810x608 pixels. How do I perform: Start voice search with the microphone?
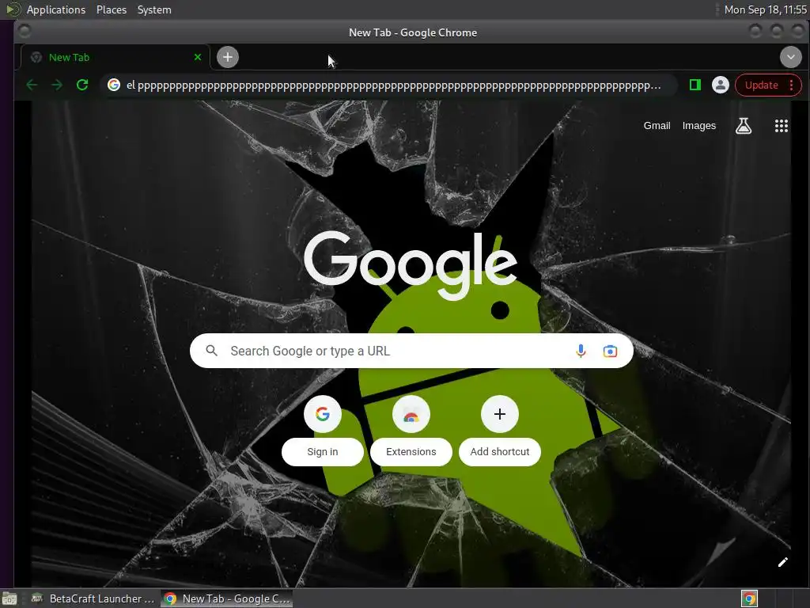coord(581,351)
